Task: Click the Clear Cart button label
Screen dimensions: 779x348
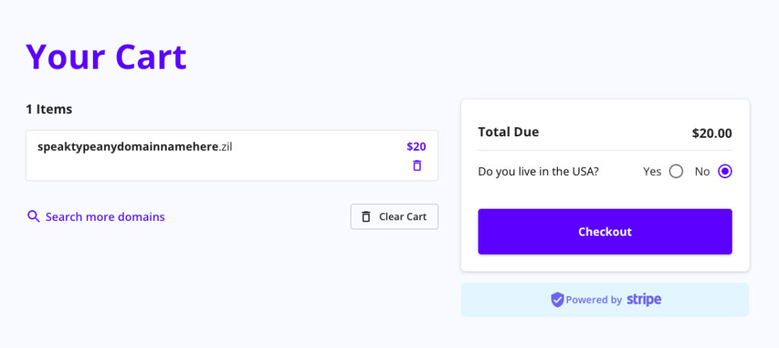Action: click(402, 216)
